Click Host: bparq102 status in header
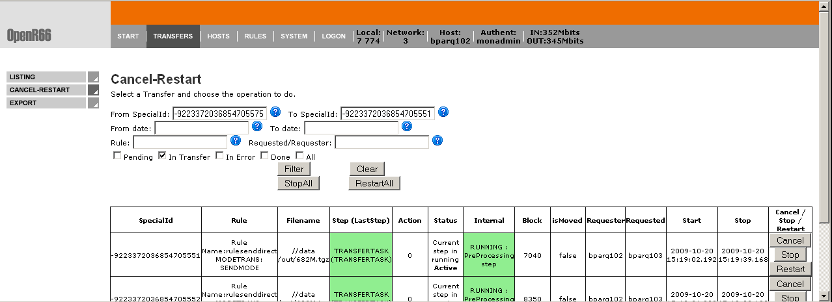The width and height of the screenshot is (832, 302). 451,36
